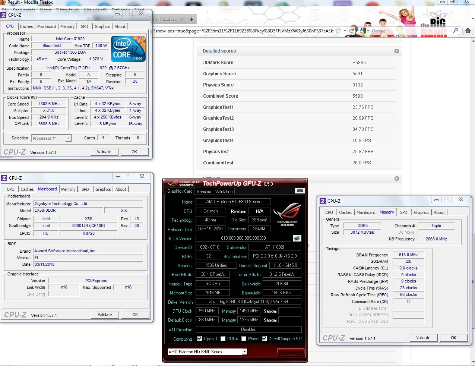Open a new Firefox tab with plus icon

(191, 19)
